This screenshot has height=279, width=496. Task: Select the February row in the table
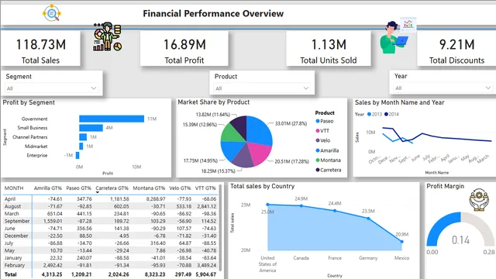(x=110, y=265)
